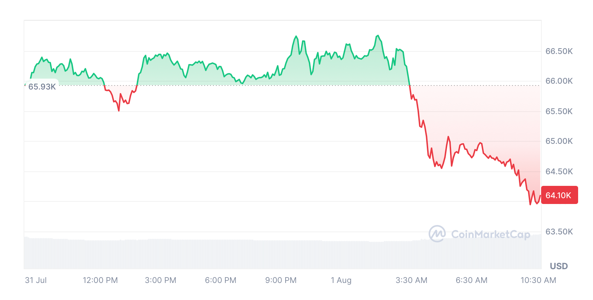
Task: Click the 6:00 PM time axis label
Action: coord(221,280)
